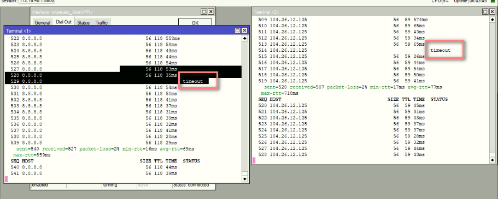Click the 'slave' status bar entry

143,185
